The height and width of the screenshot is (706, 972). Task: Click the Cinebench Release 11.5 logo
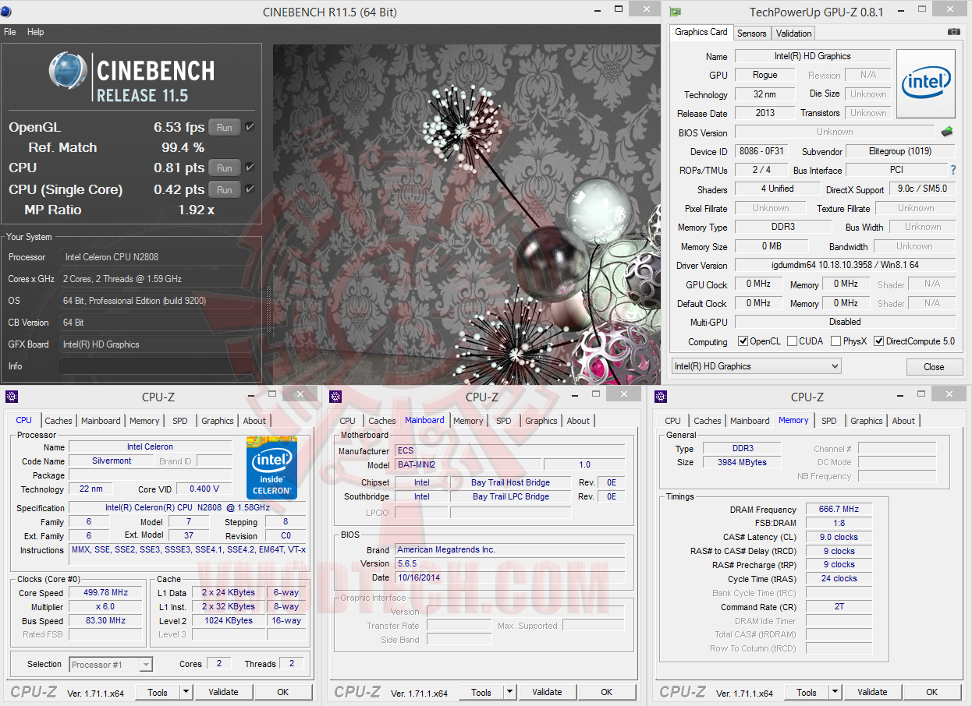coord(131,77)
